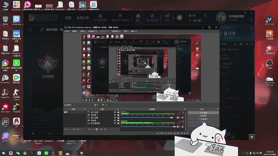Add a new source with plus icon
The height and width of the screenshot is (156, 278).
(x=89, y=129)
